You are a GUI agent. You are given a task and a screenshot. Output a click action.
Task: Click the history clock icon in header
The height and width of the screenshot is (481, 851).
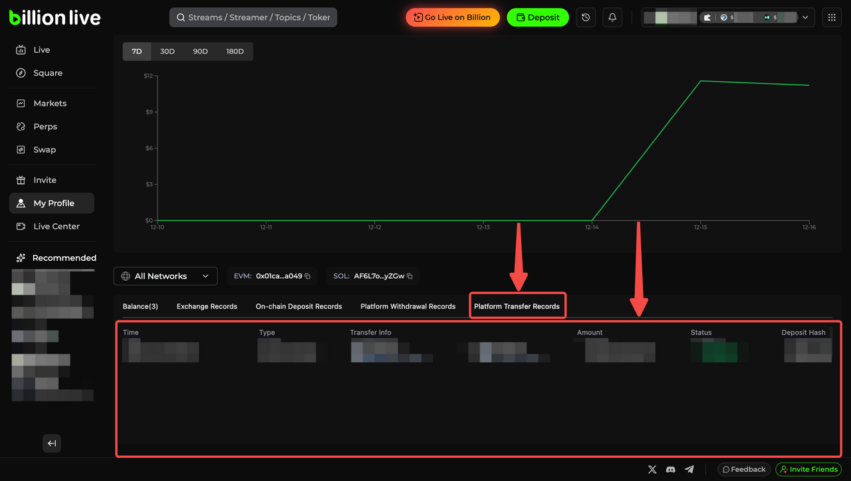(586, 17)
